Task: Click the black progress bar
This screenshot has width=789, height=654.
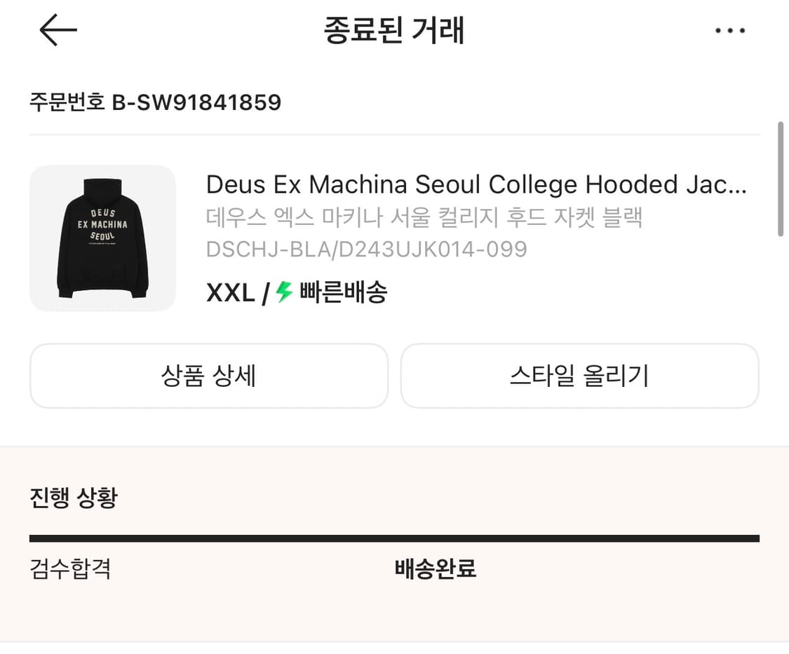Action: click(394, 537)
